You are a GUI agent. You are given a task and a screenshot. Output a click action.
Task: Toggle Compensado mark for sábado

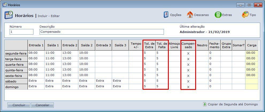[x=188, y=81]
